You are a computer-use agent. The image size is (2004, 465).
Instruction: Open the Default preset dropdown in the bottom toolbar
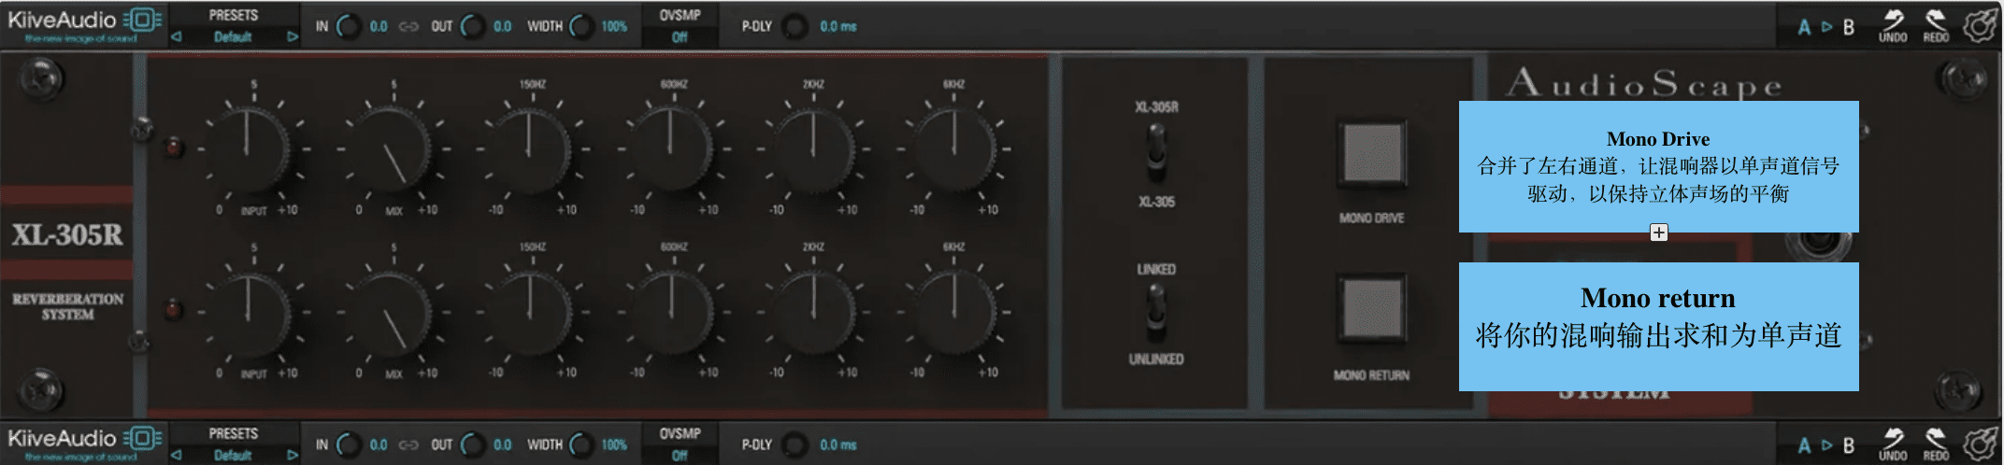point(233,455)
